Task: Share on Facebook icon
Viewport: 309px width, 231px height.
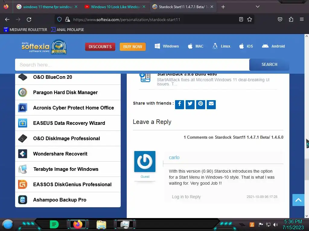Action: click(180, 104)
